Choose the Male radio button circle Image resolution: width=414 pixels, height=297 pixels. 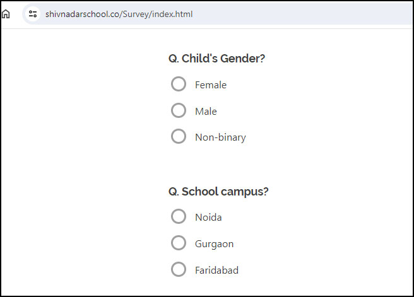[179, 110]
